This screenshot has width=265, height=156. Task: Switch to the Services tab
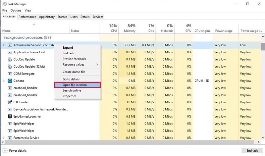click(x=98, y=17)
